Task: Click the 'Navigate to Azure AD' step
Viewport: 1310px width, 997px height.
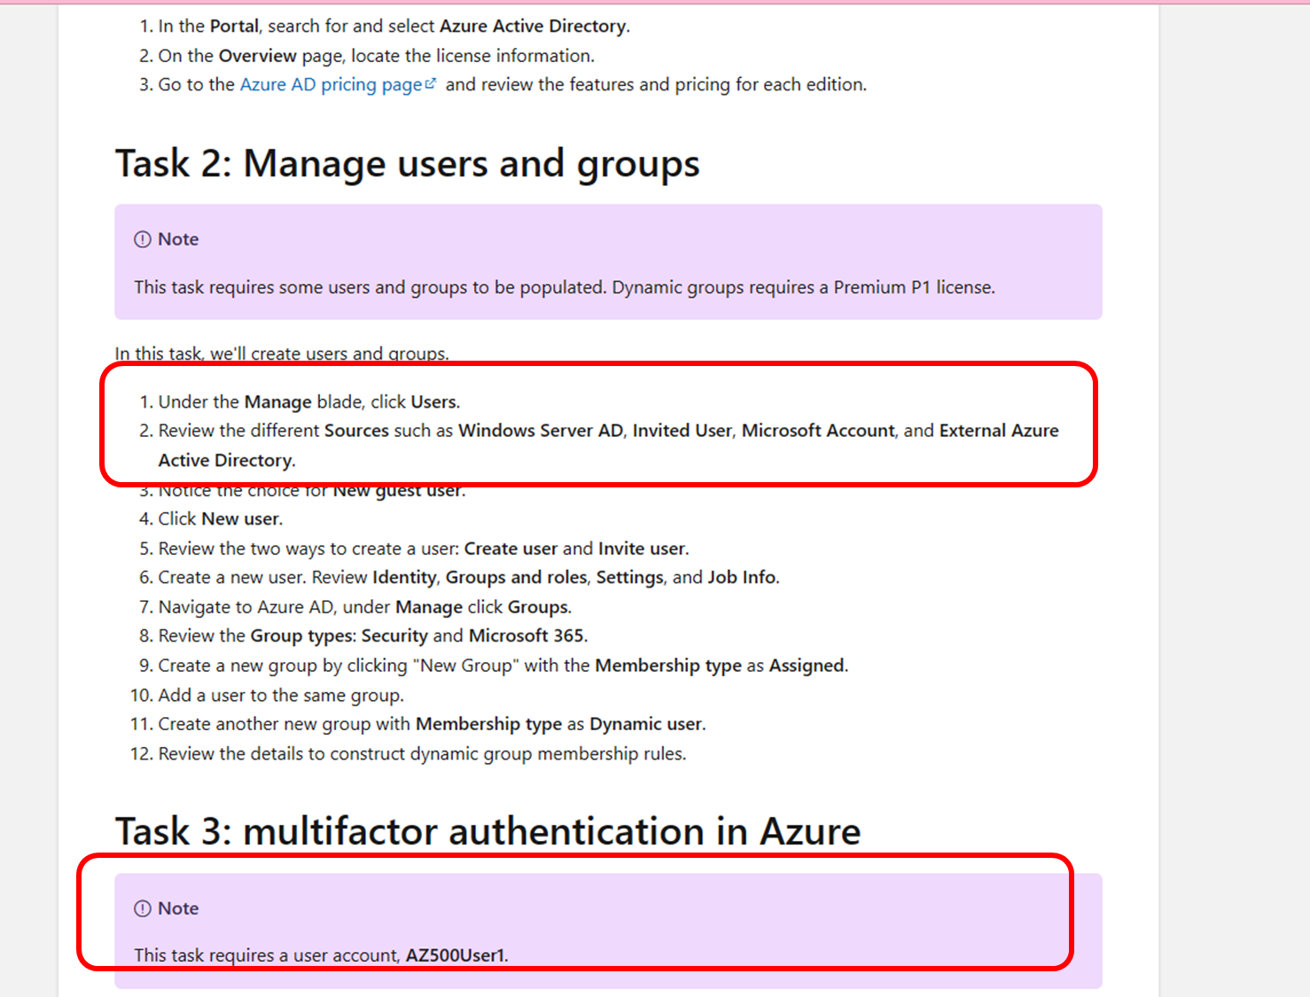Action: coord(365,607)
